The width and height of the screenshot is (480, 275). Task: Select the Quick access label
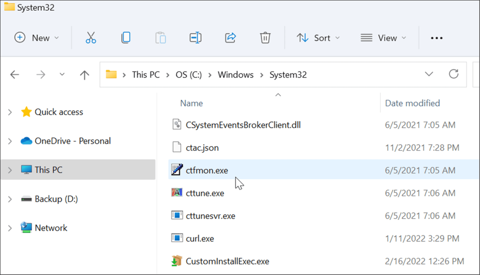point(59,112)
